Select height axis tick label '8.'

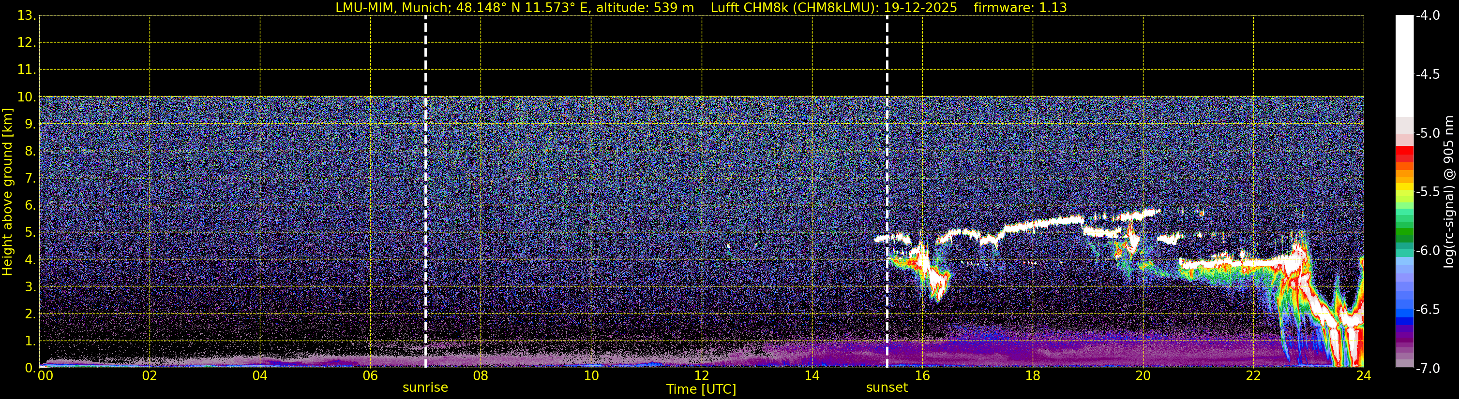[x=30, y=151]
